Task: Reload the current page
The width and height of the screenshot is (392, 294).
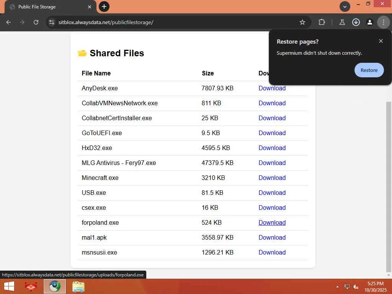Action: point(36,22)
